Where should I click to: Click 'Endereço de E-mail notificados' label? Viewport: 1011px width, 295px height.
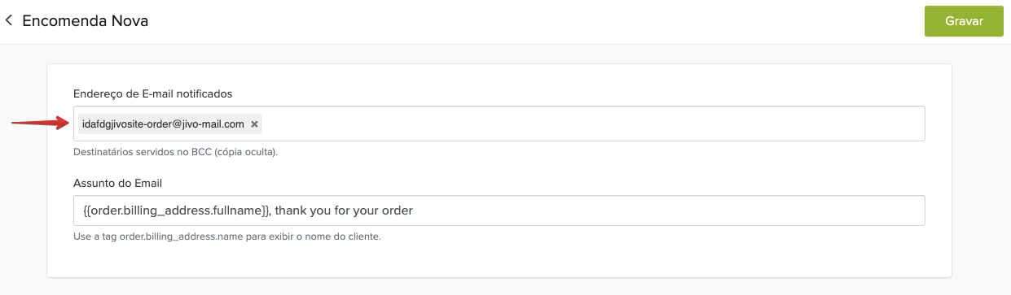[153, 94]
